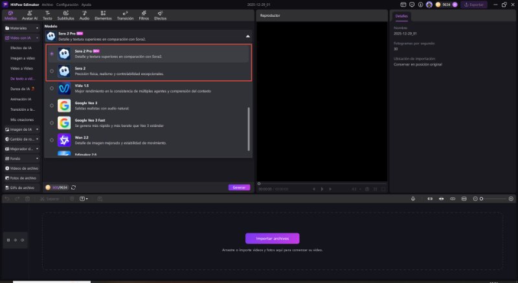This screenshot has height=283, width=518.
Task: Click the Separar split tool
Action: (x=50, y=199)
